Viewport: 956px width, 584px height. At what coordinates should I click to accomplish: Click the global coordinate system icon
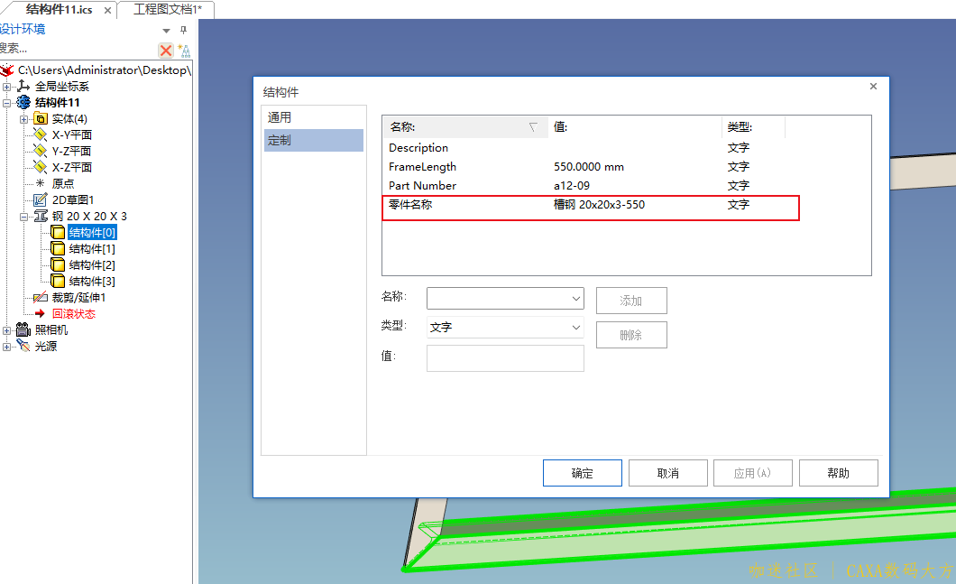click(23, 86)
